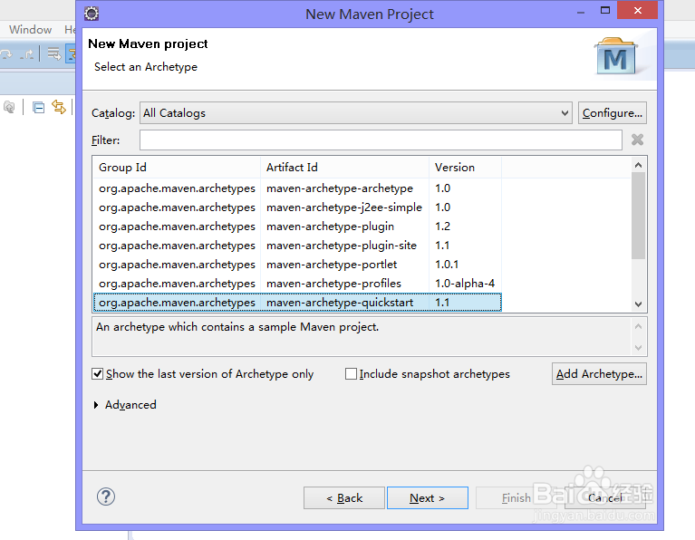Select maven-archetype-portlet row
This screenshot has width=695, height=540.
tap(297, 265)
